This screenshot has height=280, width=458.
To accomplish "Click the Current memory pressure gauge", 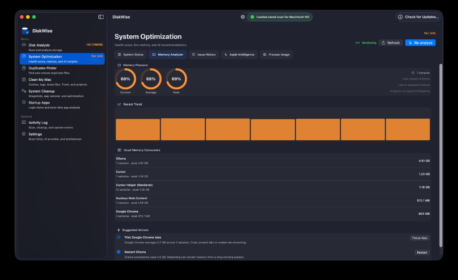I will tap(125, 79).
